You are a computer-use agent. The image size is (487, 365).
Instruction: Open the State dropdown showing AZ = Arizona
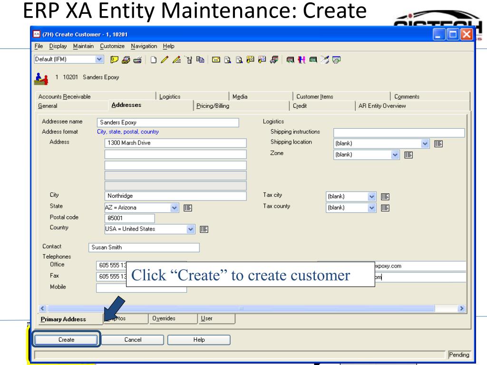coord(174,208)
